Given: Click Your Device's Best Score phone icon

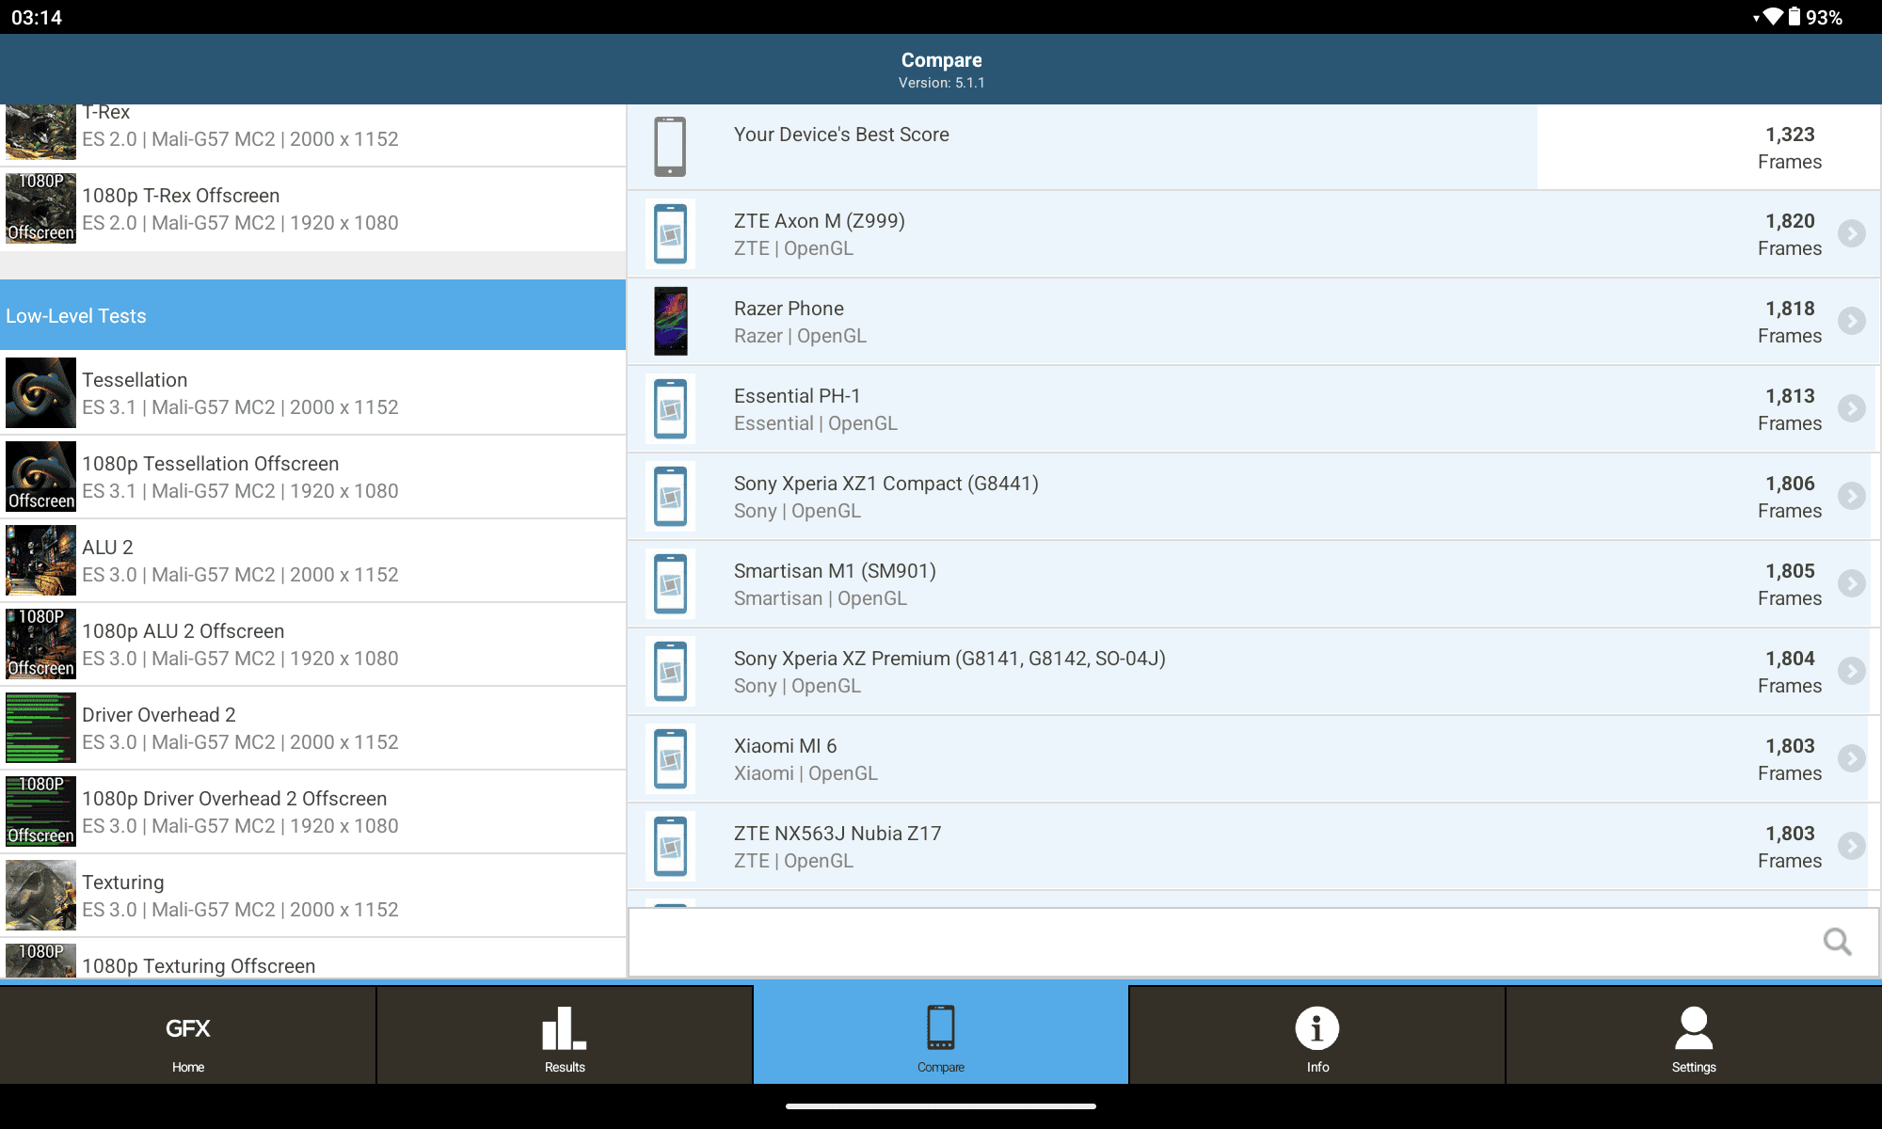Looking at the screenshot, I should point(670,147).
